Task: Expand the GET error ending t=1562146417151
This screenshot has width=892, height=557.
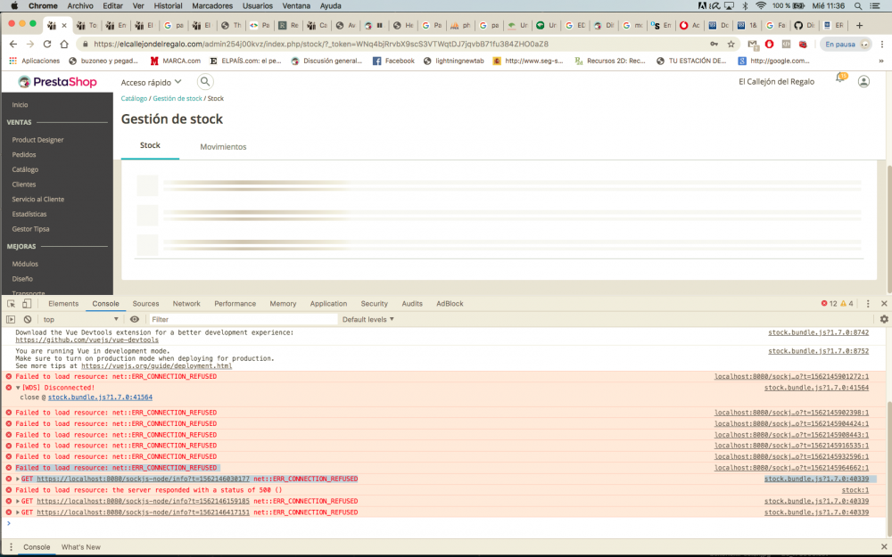Action: tap(18, 512)
